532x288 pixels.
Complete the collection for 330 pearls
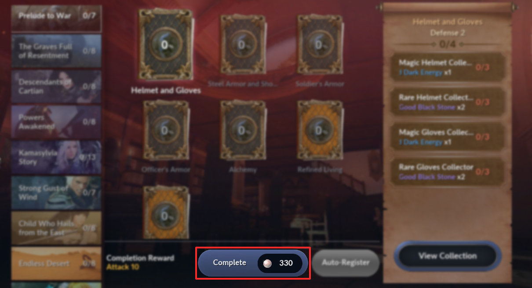(x=253, y=263)
